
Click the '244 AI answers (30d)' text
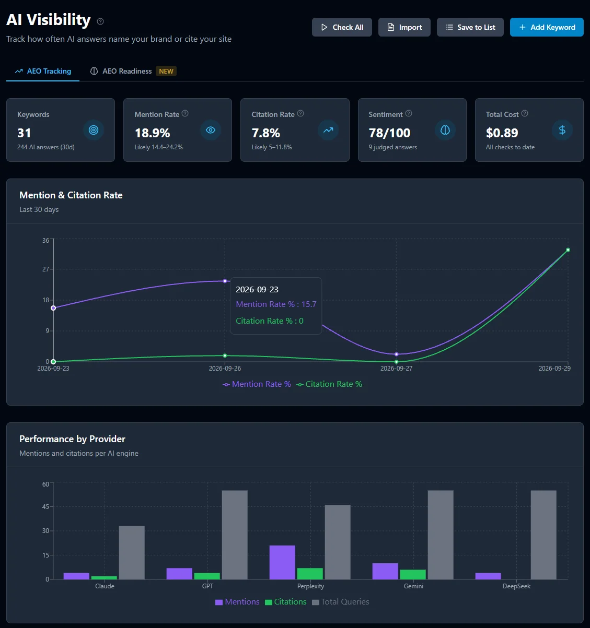click(46, 147)
